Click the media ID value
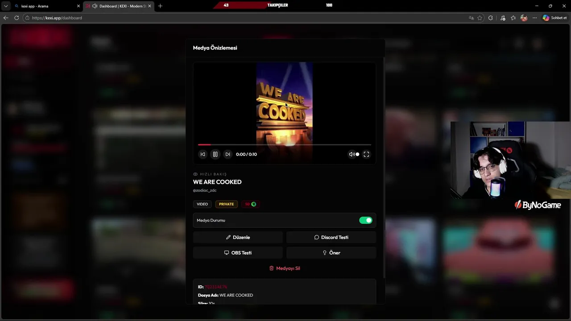The width and height of the screenshot is (571, 321). tap(216, 287)
